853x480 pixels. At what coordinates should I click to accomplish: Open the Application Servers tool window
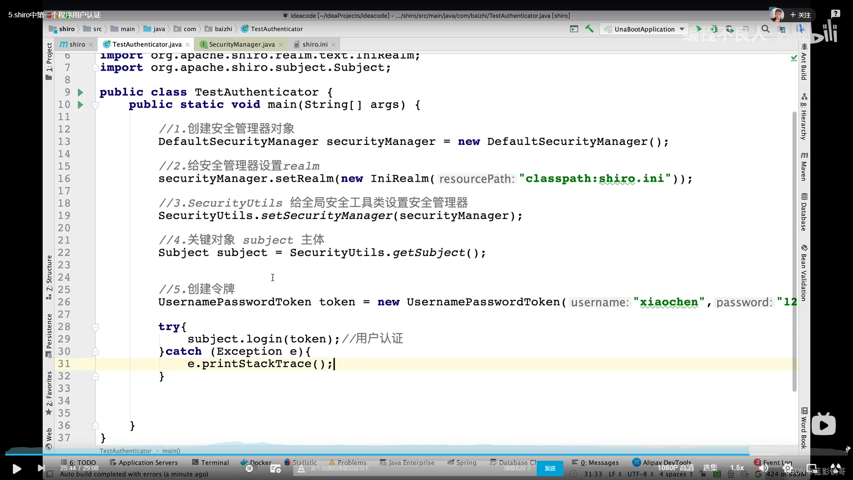point(143,463)
